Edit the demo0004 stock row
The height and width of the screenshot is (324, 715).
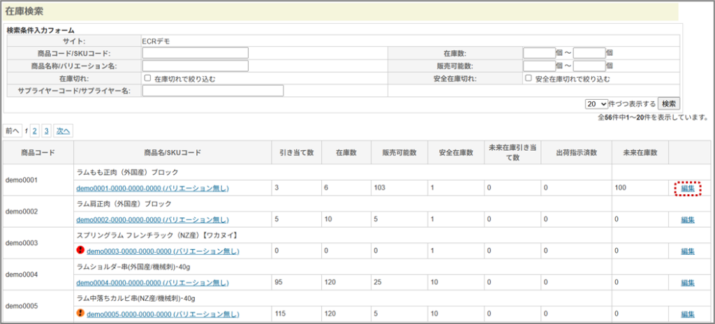point(688,283)
